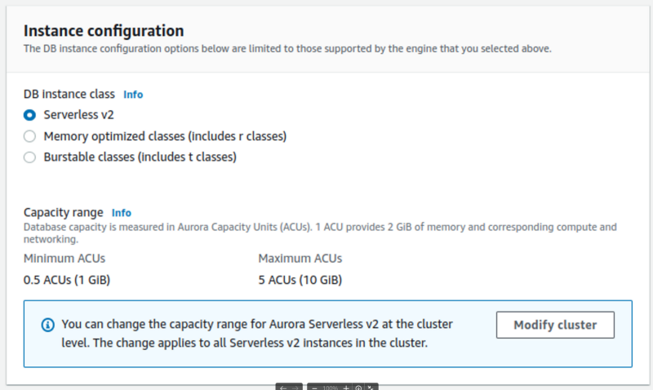Click the collapse view arrows icon in the bottom toolbar
The image size is (653, 390).
371,388
